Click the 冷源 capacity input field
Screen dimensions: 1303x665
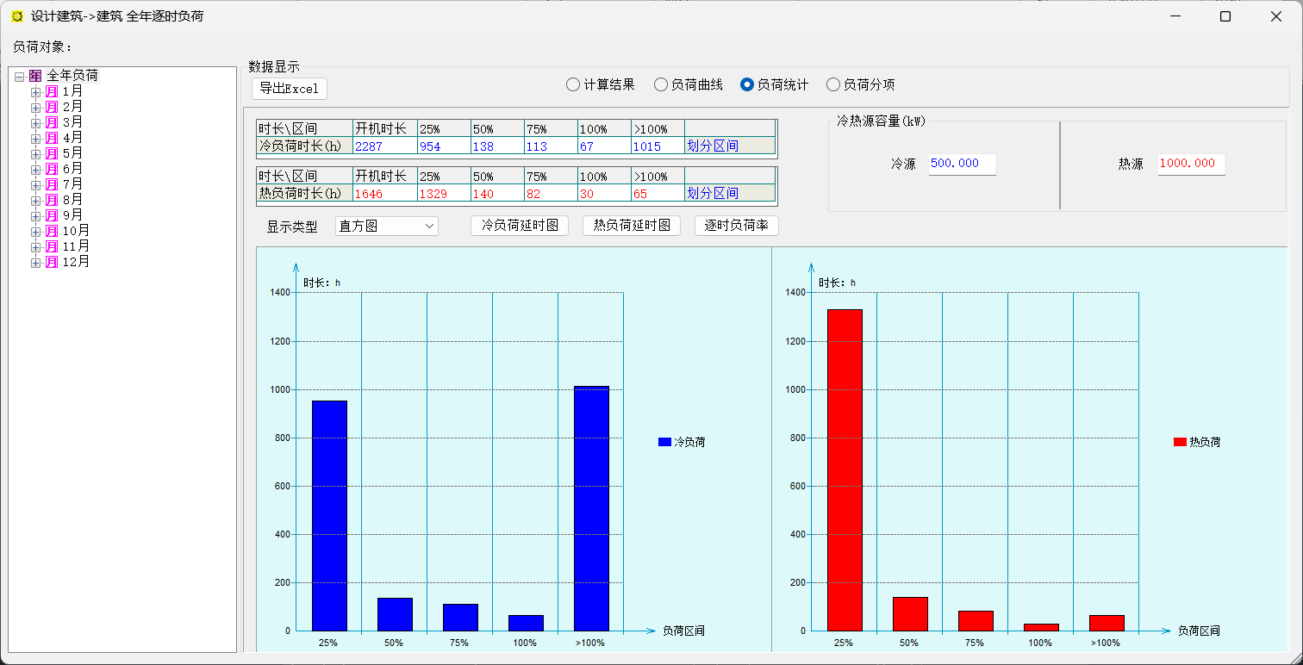[x=962, y=164]
